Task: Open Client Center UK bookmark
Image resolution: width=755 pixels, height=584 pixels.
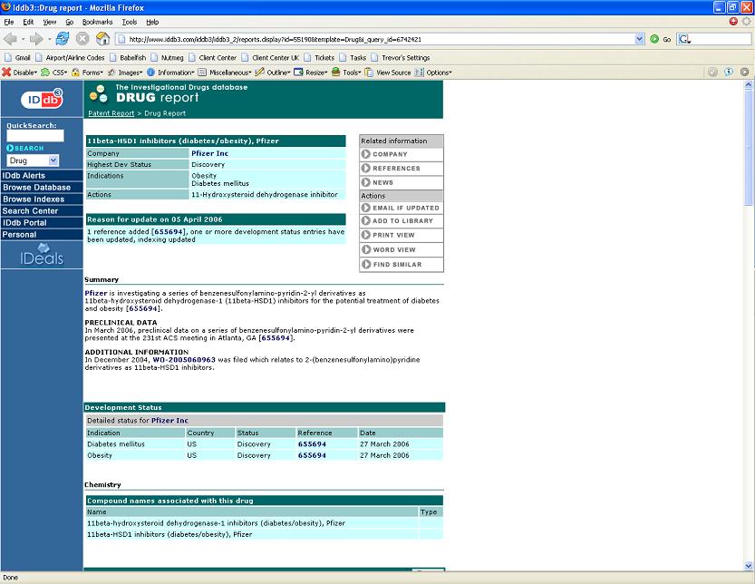Action: [x=270, y=58]
